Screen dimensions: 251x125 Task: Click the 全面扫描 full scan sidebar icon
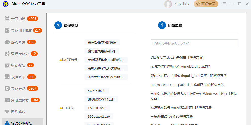coord(7,19)
